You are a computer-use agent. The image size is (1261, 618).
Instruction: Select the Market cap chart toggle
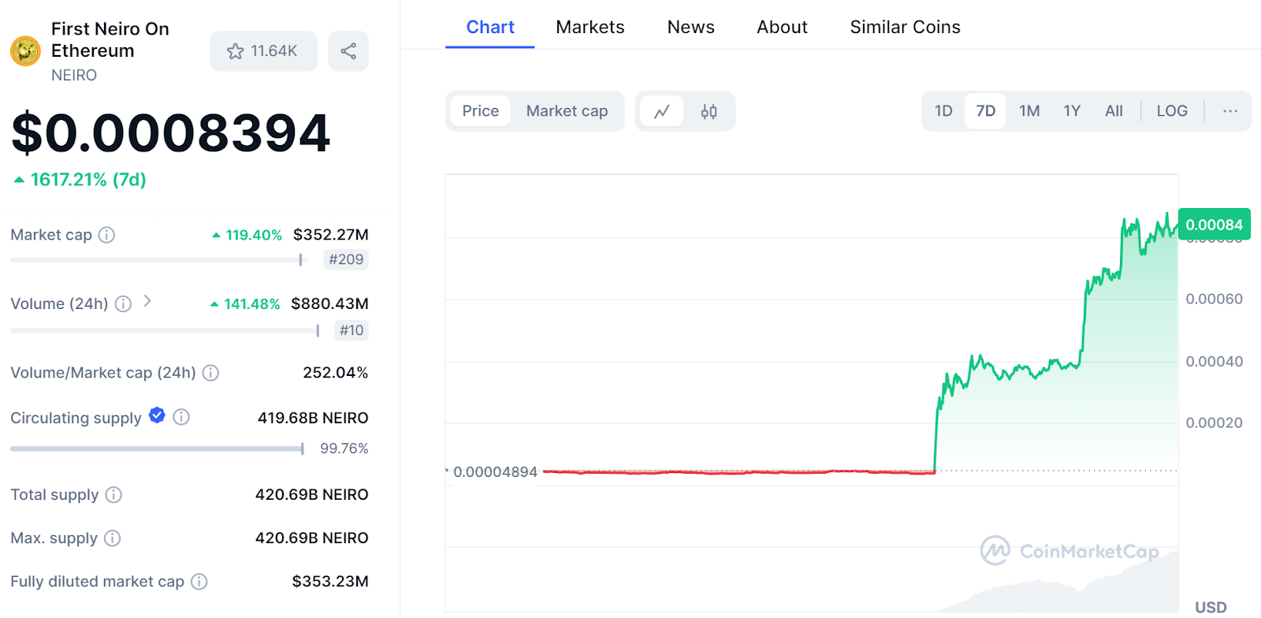(567, 111)
